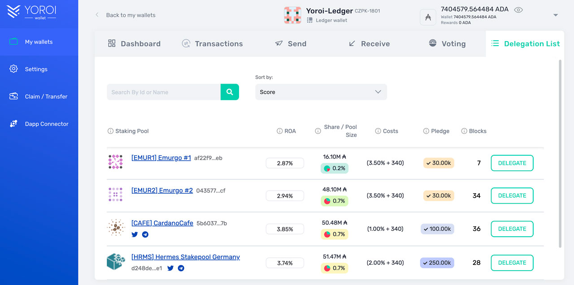Click the af22f9...eb pool id
574x285 pixels.
(208, 158)
